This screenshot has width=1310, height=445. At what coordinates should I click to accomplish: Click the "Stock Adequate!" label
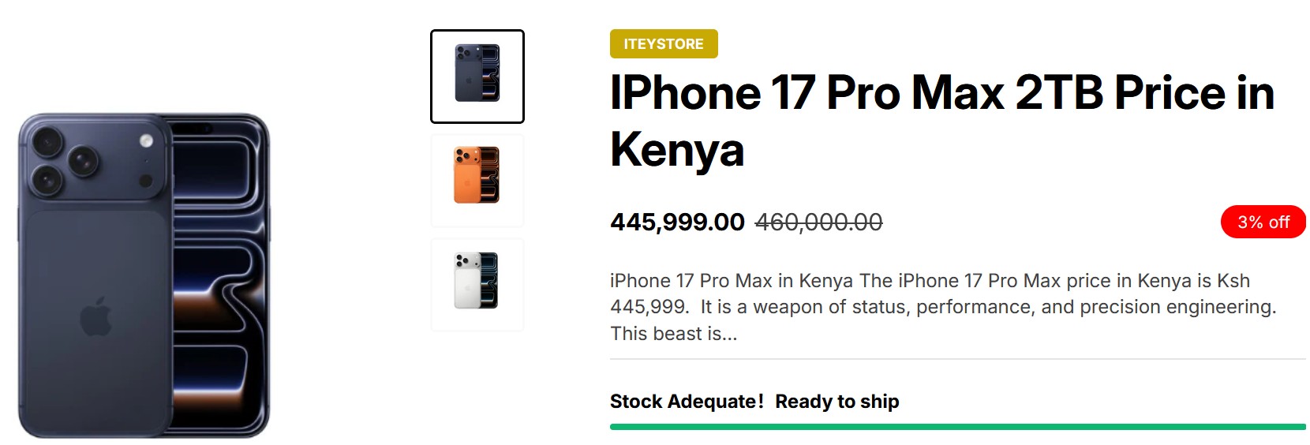[x=687, y=402]
